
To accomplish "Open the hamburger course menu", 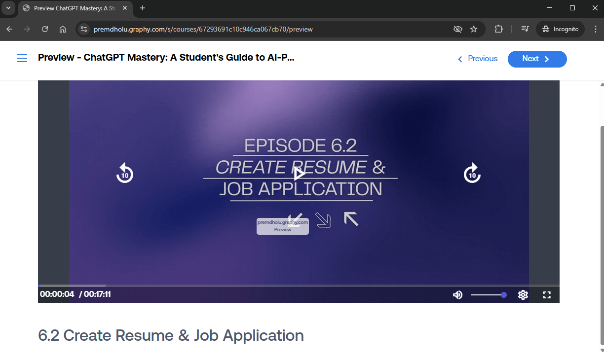I will 22,58.
